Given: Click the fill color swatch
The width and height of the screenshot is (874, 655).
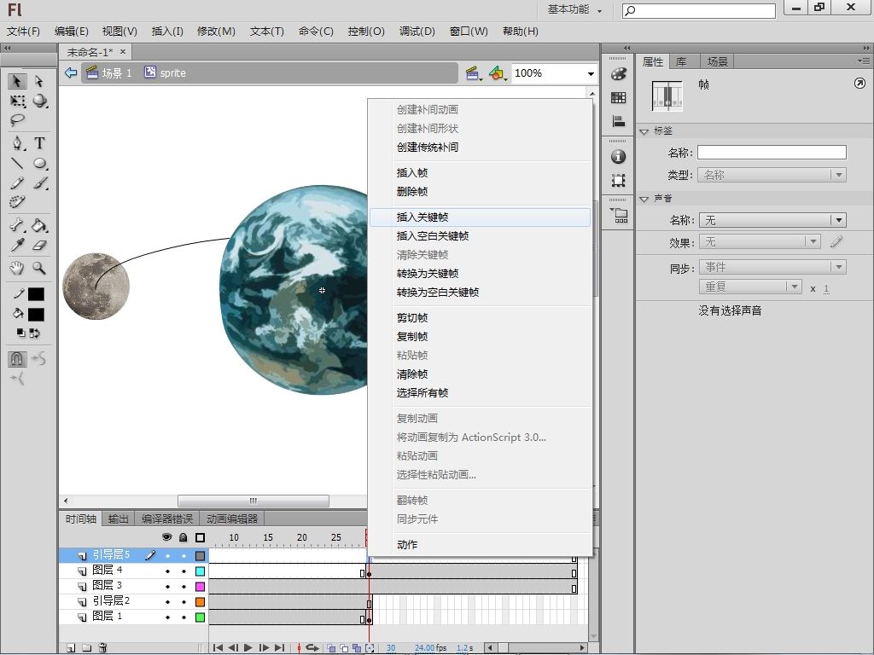Looking at the screenshot, I should (36, 315).
